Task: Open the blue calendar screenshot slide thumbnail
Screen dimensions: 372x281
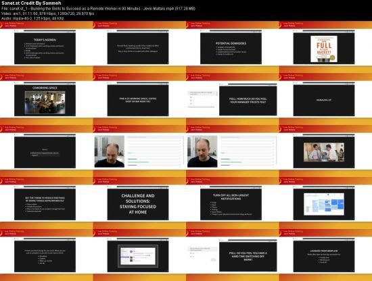Action: (x=324, y=204)
